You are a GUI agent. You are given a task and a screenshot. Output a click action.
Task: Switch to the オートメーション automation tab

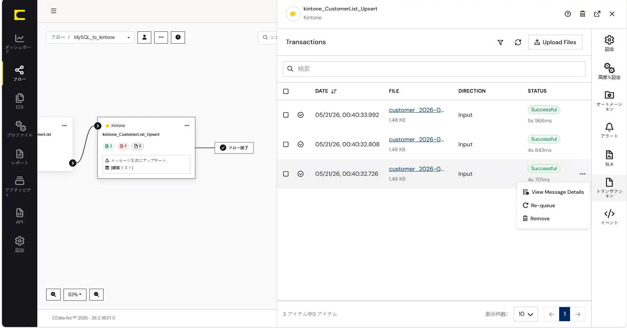click(x=609, y=101)
